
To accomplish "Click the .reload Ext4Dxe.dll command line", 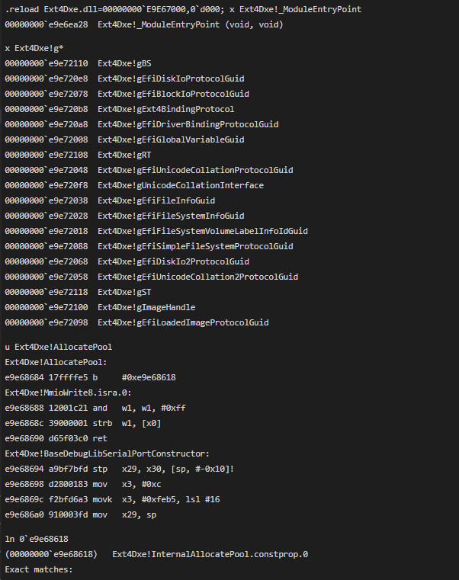I will point(183,9).
